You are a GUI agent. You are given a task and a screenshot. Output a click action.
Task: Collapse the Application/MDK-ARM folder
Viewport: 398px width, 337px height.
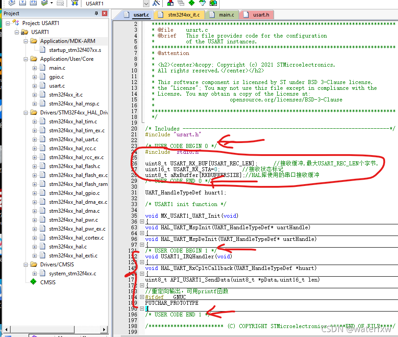click(25, 41)
